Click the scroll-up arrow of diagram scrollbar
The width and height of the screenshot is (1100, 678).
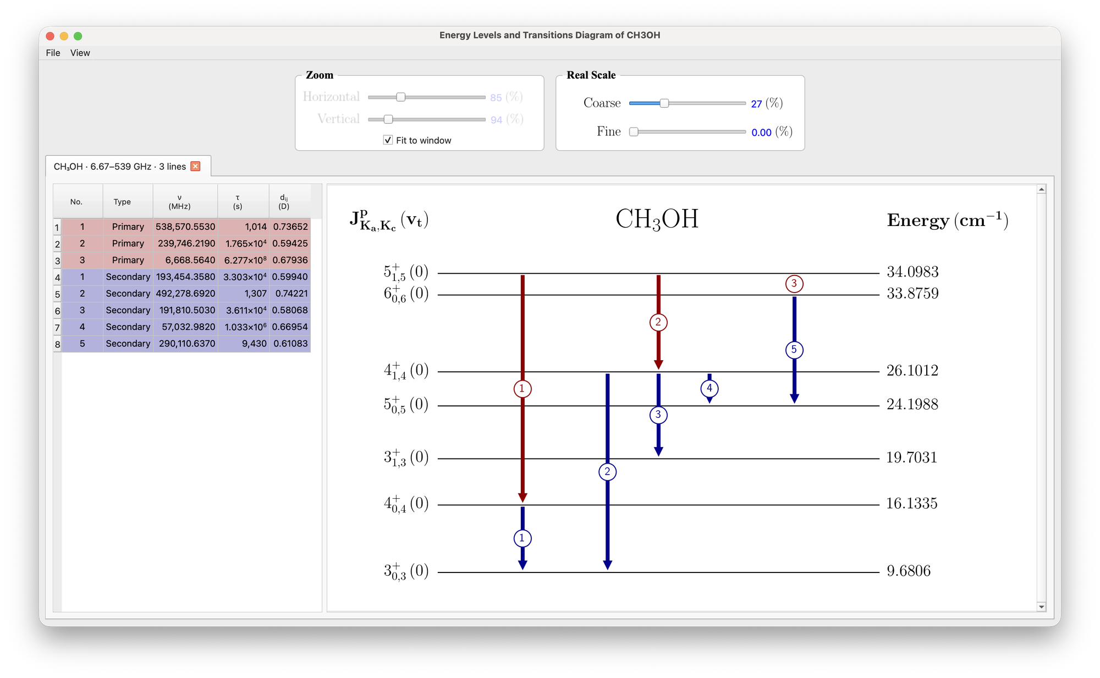(1041, 189)
